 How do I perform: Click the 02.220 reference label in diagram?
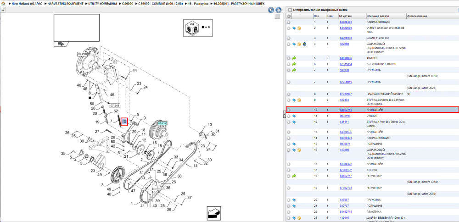(83, 54)
